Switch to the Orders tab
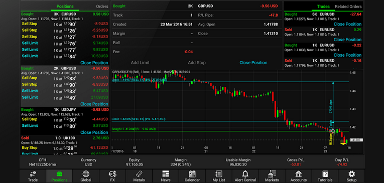The height and width of the screenshot is (183, 384). click(x=102, y=7)
